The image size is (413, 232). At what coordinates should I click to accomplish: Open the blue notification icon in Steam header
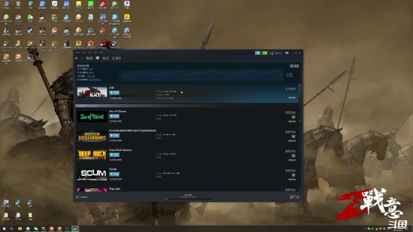258,53
